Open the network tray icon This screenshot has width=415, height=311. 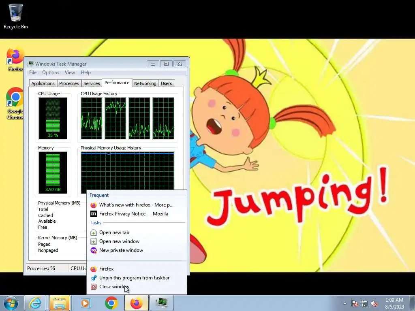point(364,303)
